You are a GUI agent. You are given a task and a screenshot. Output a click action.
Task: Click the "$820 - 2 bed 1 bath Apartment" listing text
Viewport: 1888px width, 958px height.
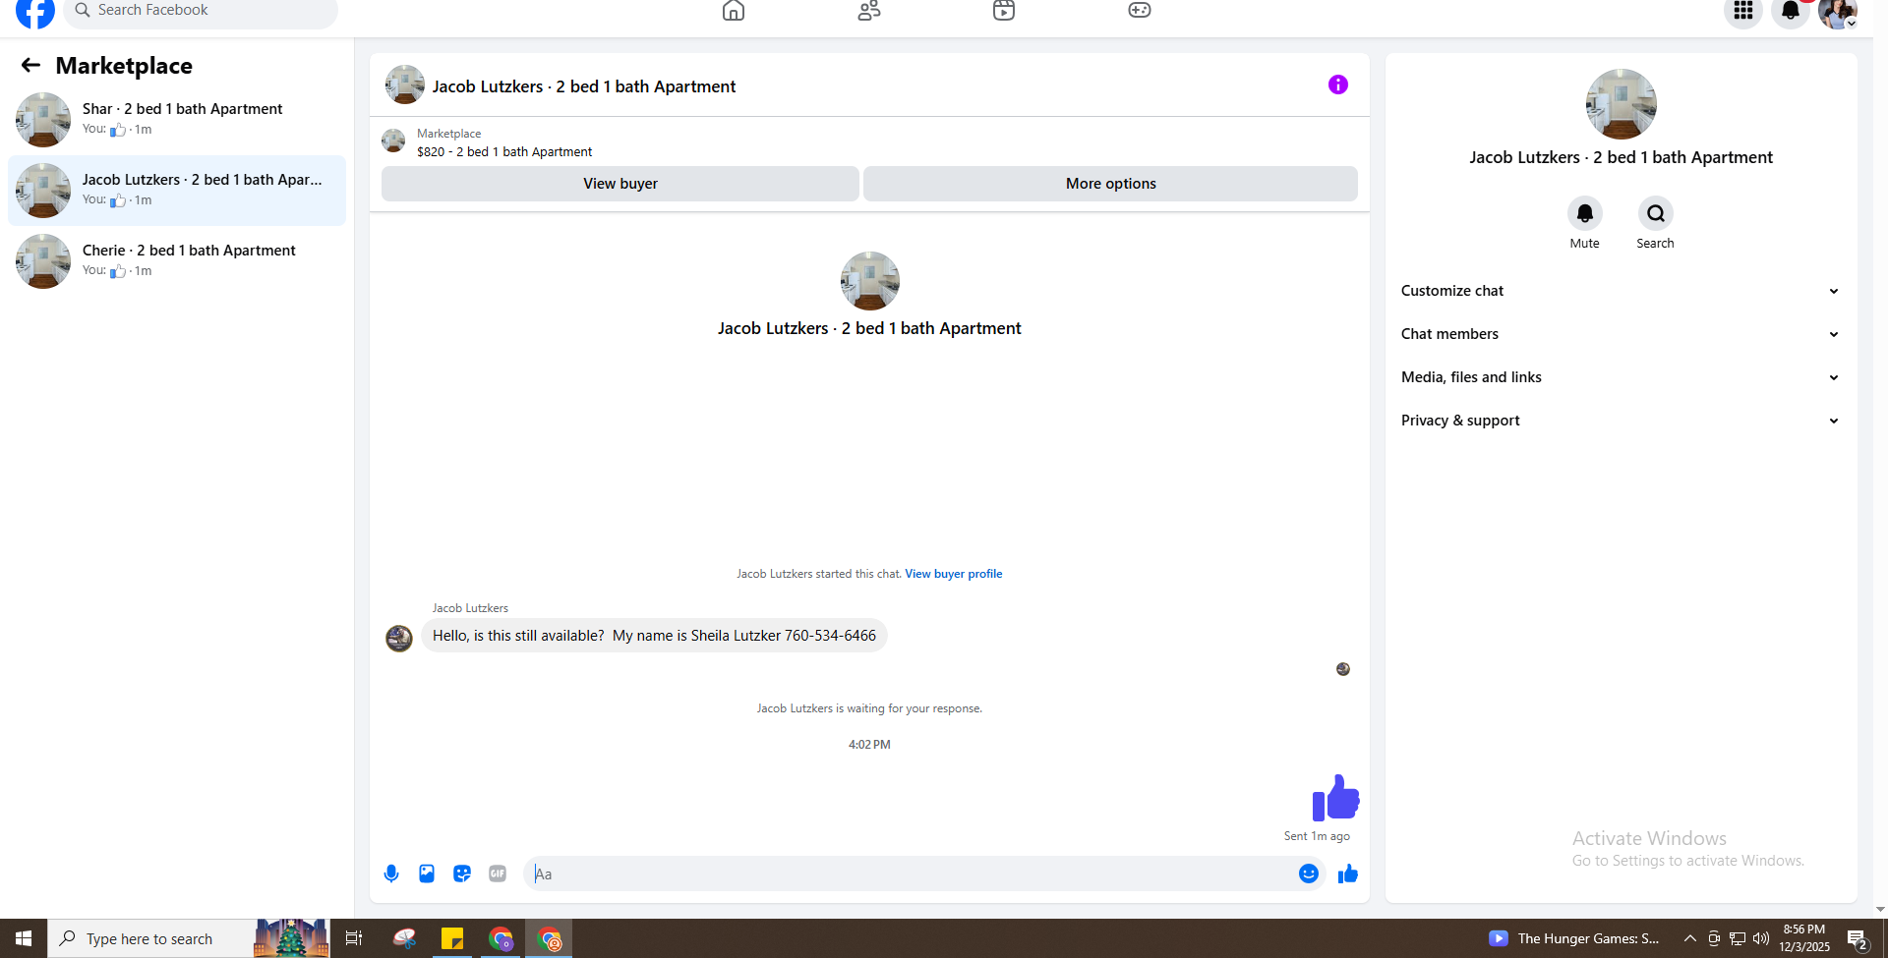point(504,152)
